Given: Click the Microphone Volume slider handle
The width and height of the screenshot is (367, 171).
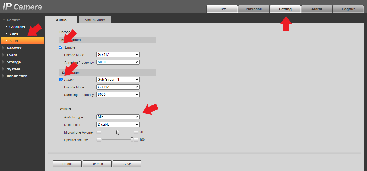Looking at the screenshot, I should coord(118,132).
